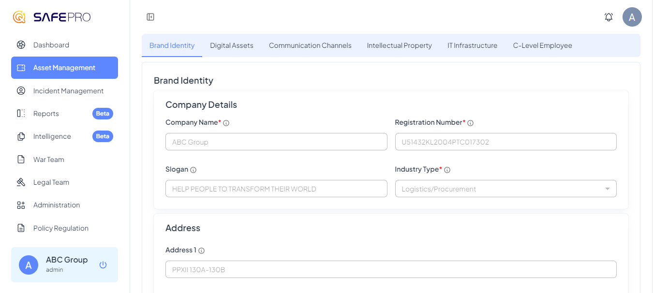Click the Legal Team gavel icon
This screenshot has width=653, height=293.
[21, 182]
